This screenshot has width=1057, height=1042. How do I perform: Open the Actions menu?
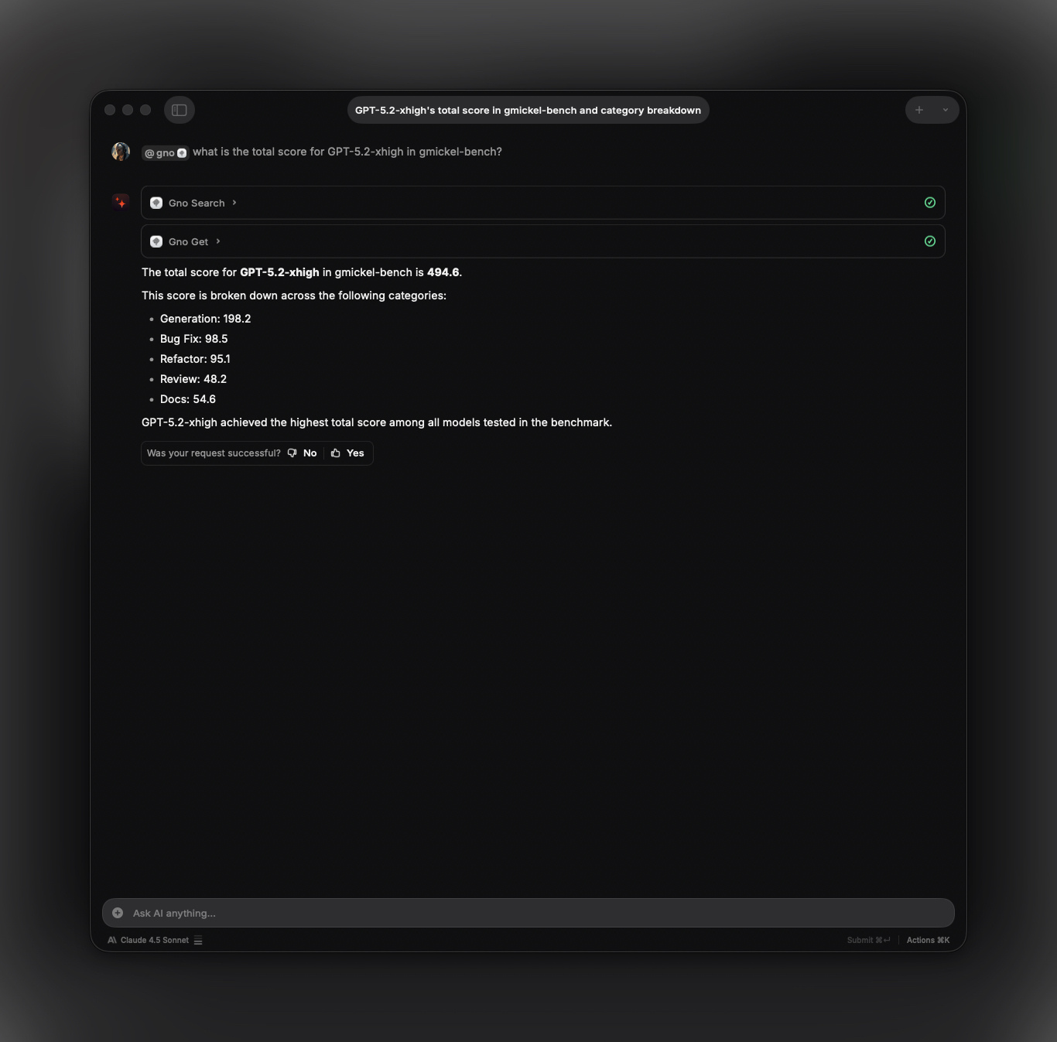click(928, 940)
